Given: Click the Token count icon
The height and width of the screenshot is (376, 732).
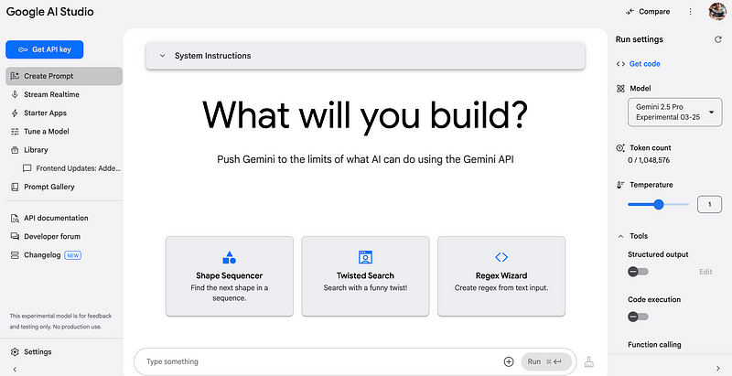Looking at the screenshot, I should [x=620, y=148].
